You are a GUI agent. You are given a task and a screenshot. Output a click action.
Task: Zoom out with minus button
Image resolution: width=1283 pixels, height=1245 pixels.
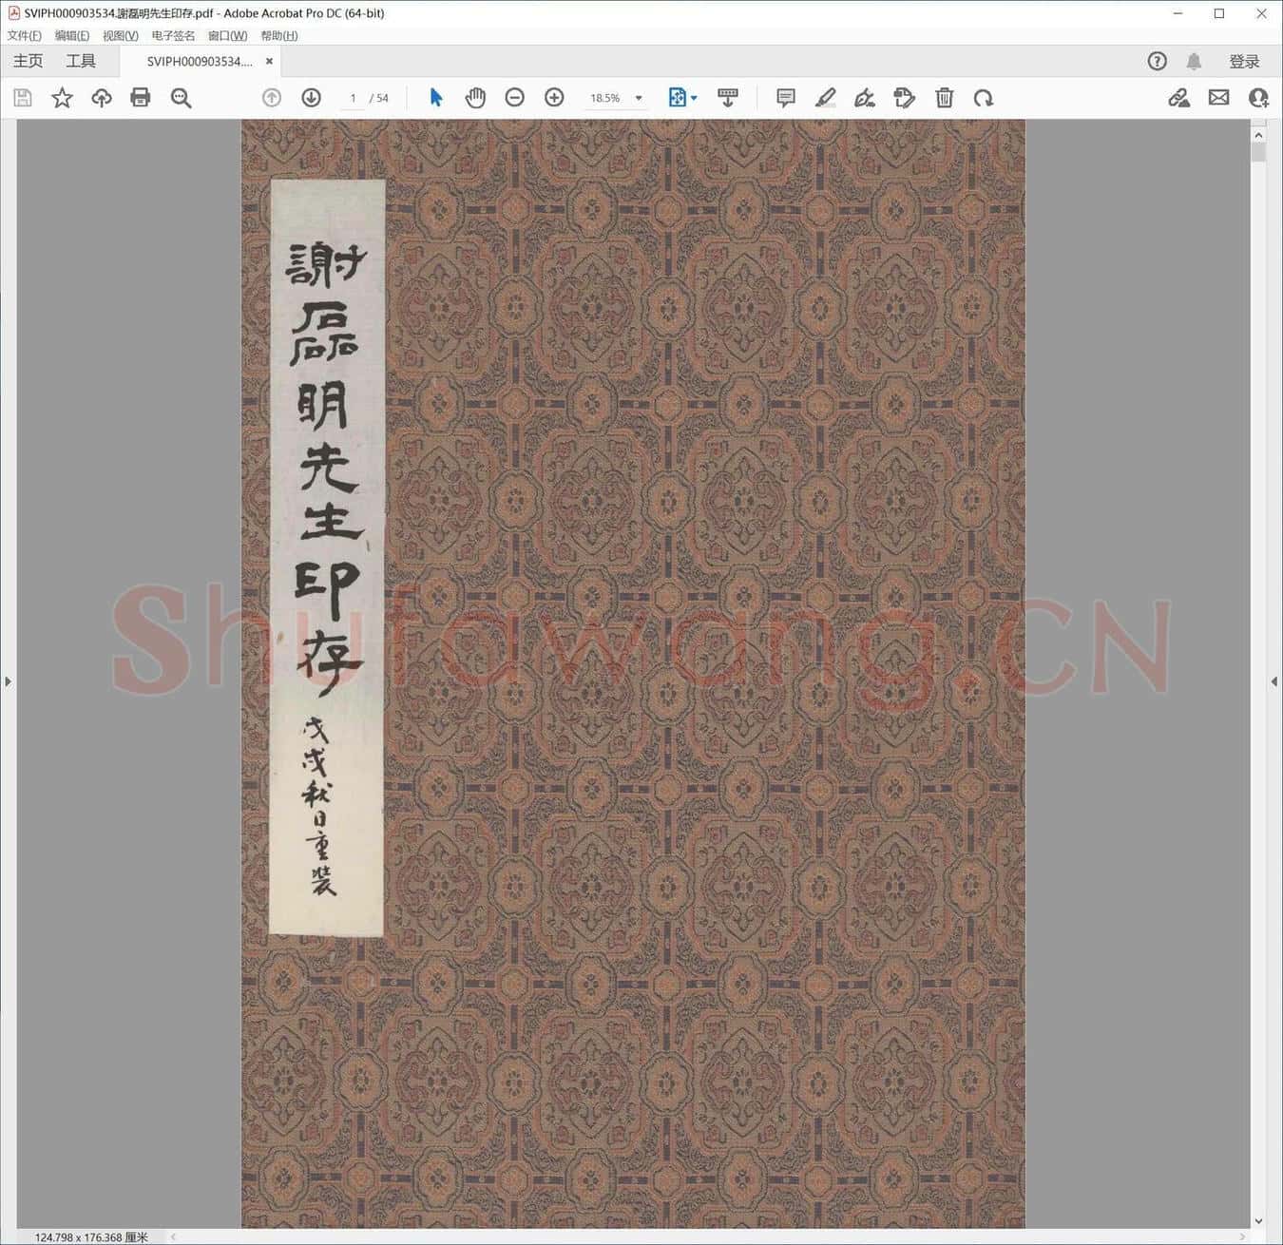click(515, 98)
